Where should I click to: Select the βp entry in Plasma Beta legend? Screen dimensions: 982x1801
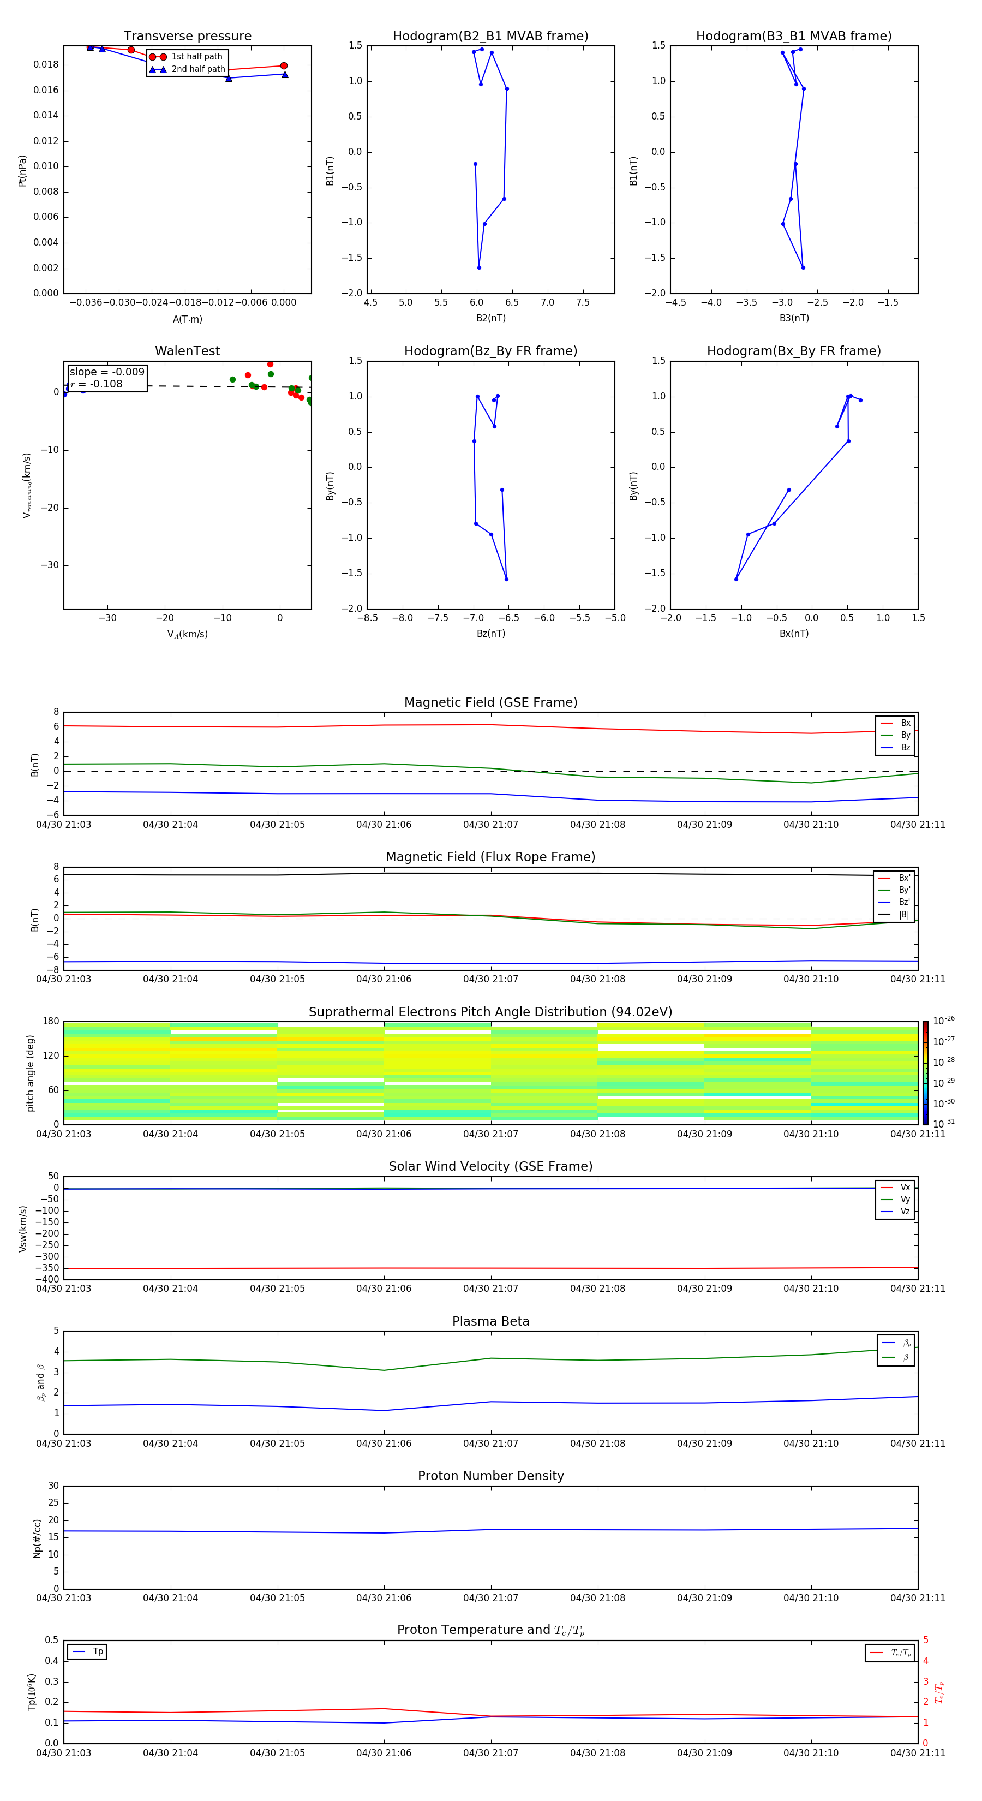coord(897,1343)
